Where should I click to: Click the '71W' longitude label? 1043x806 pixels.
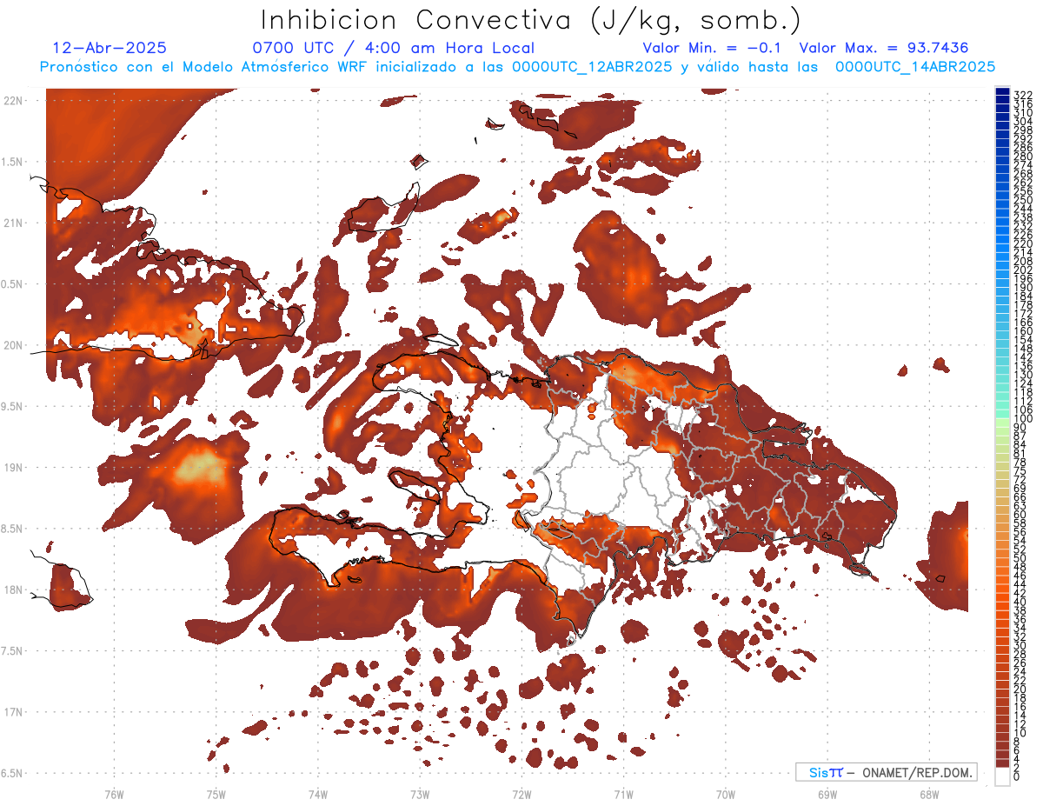click(623, 794)
